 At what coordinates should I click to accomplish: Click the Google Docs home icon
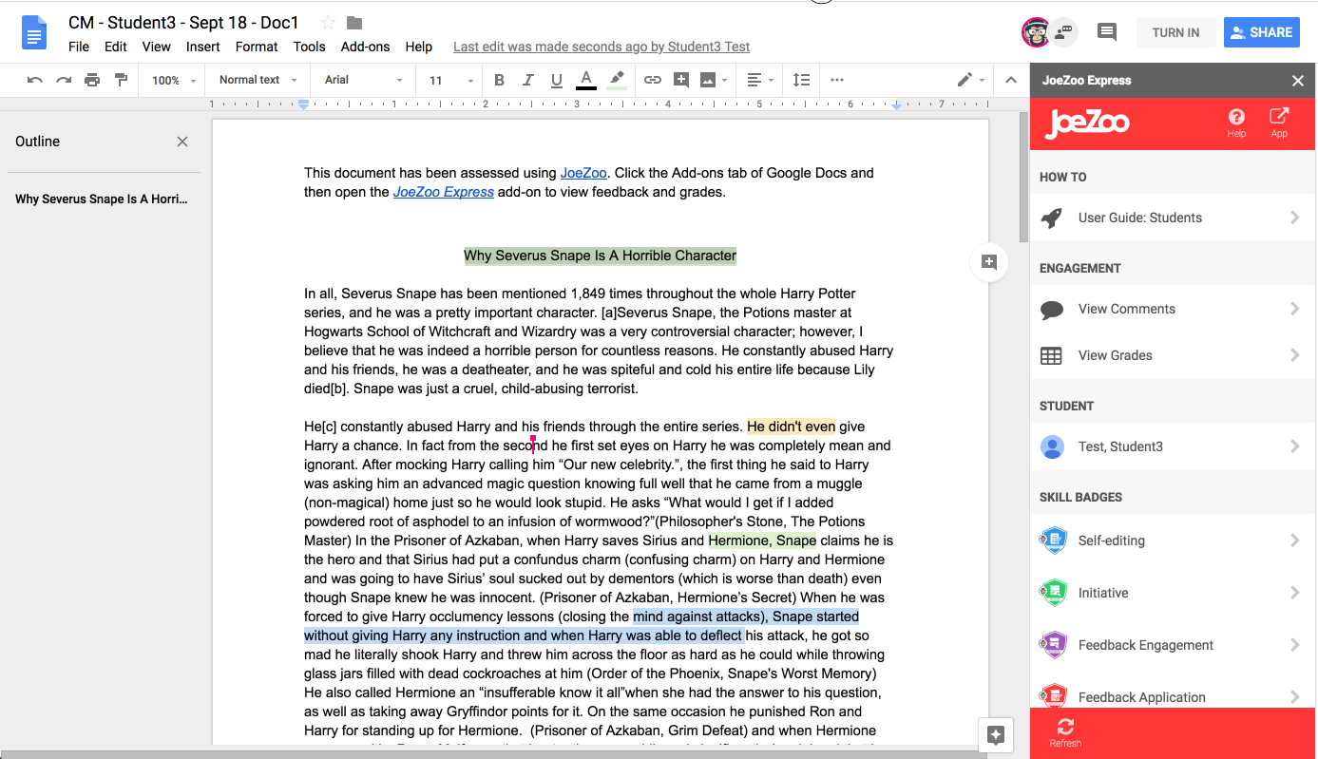pyautogui.click(x=35, y=33)
